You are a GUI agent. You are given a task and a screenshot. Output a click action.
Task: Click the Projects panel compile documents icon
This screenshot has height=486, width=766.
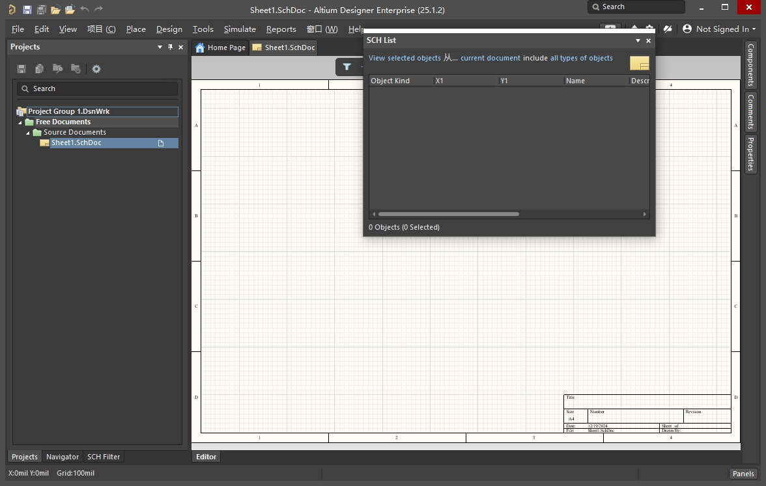[x=40, y=69]
